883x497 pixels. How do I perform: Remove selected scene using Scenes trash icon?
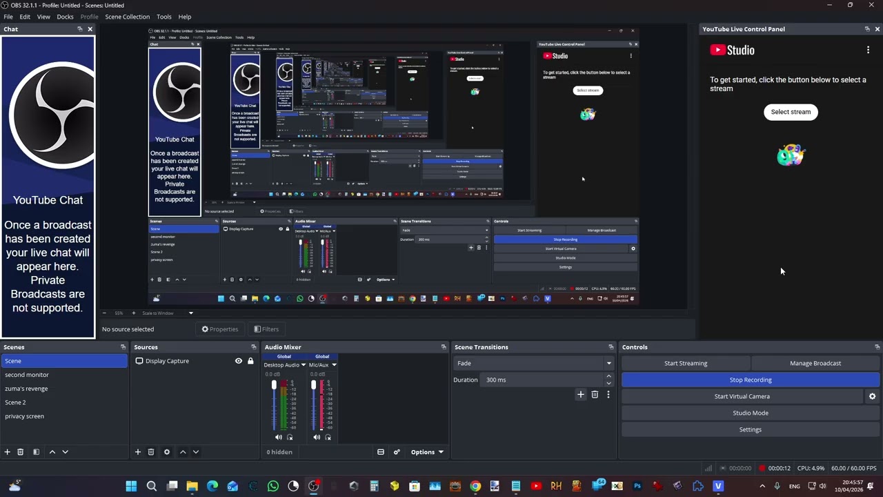point(21,452)
